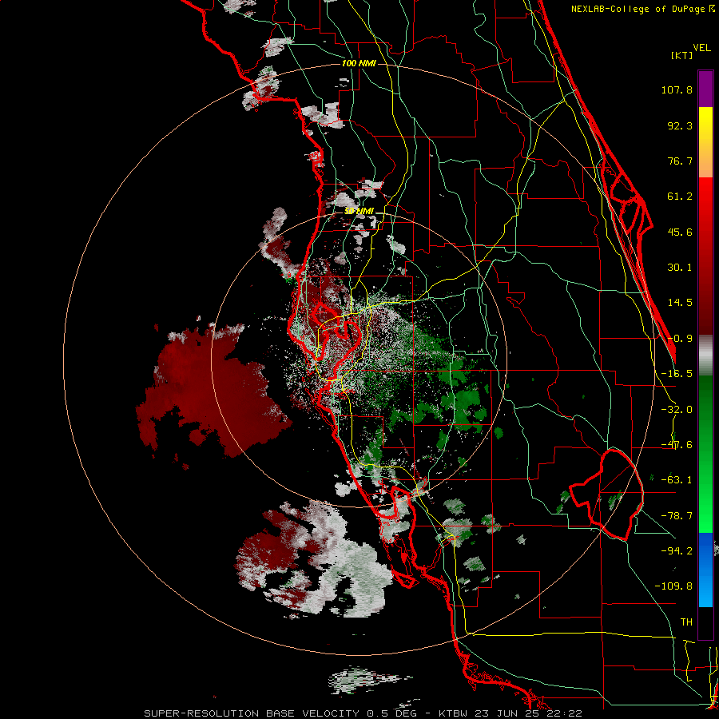Select the 92.3 velocity scale value
719x719 pixels.
(680, 125)
